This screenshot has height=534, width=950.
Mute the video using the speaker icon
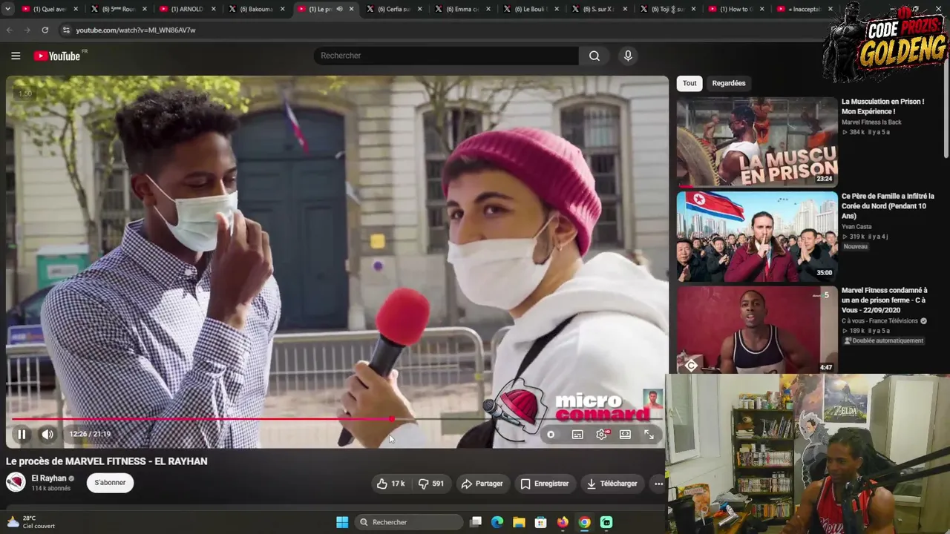pos(47,435)
